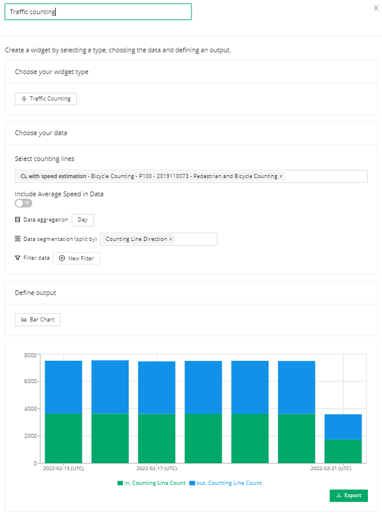Click the Traffic Counting crosshair icon
382x516 pixels.
pyautogui.click(x=24, y=99)
